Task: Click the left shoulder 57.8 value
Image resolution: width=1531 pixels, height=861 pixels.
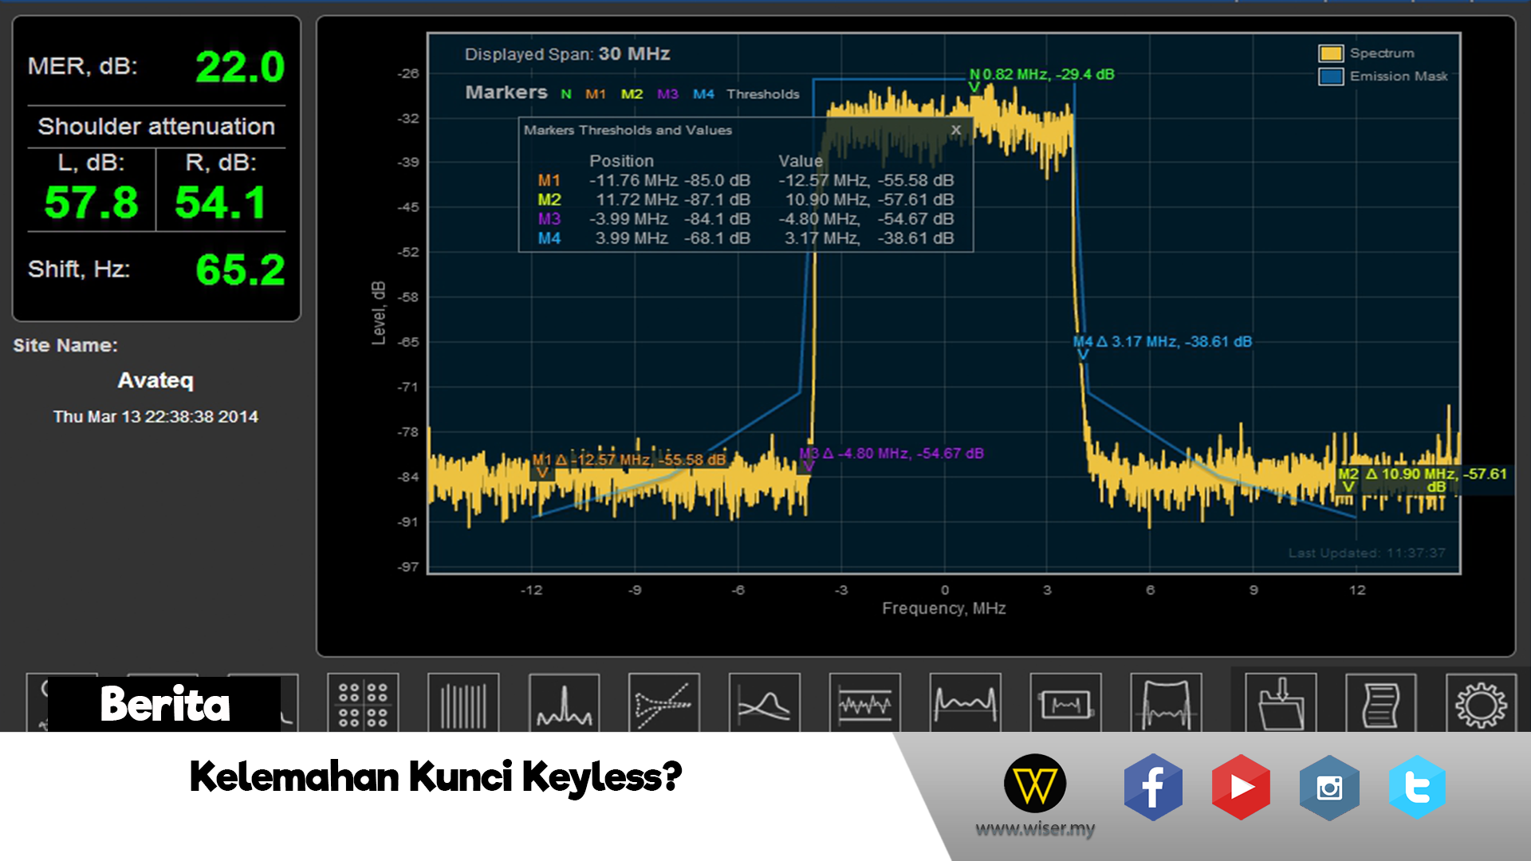Action: (92, 202)
